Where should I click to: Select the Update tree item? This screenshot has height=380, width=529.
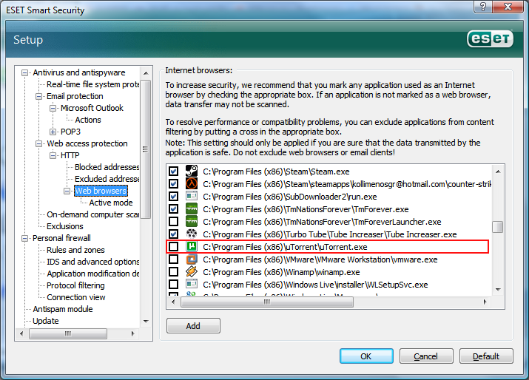coord(46,321)
